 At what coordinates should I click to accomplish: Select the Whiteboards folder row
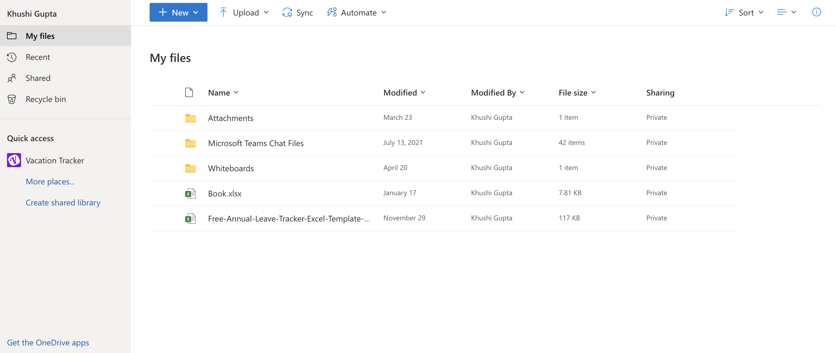231,168
